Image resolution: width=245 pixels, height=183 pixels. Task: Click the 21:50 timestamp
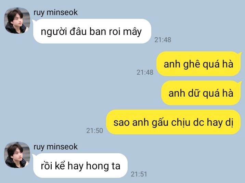click(94, 131)
